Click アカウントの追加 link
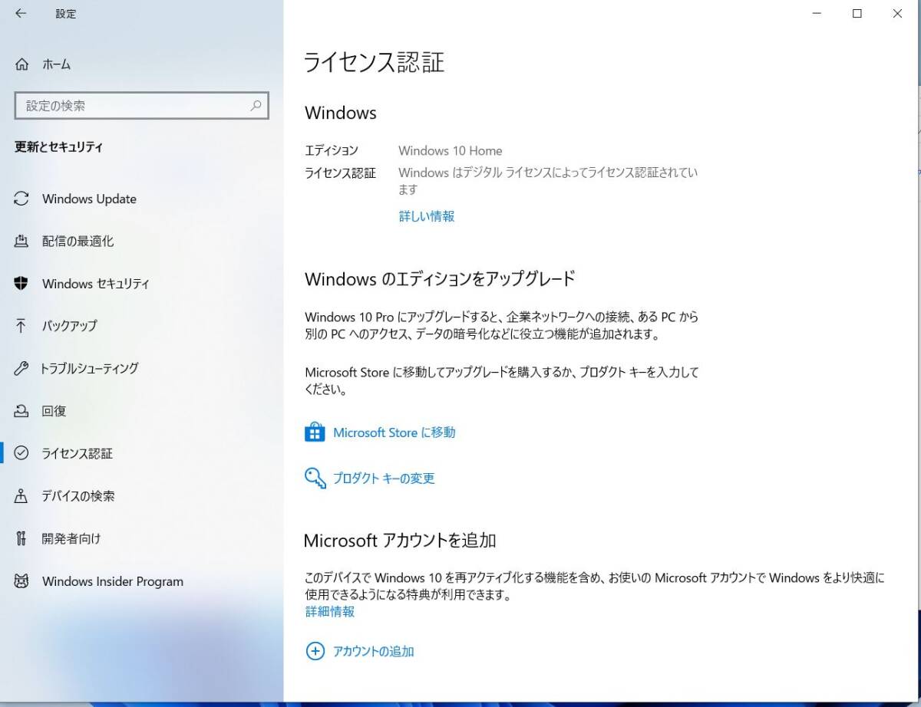Viewport: 921px width, 707px height. [373, 652]
